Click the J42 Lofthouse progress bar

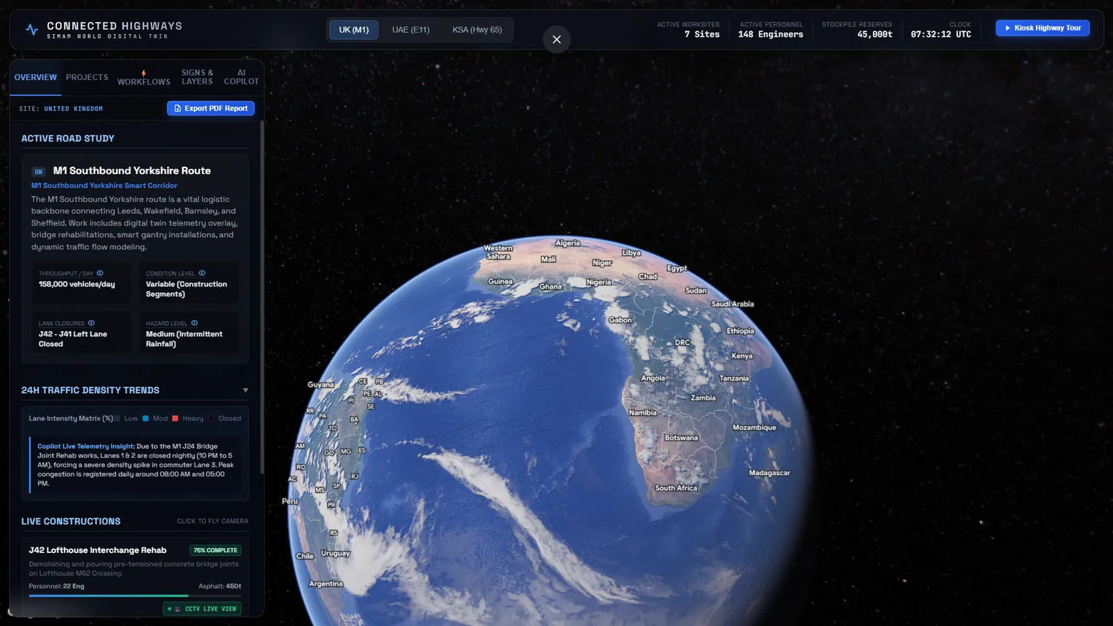[x=135, y=596]
